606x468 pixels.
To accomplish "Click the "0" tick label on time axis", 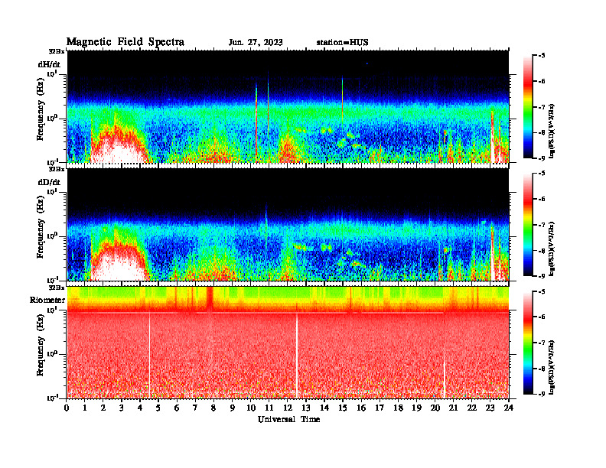I will tap(67, 408).
